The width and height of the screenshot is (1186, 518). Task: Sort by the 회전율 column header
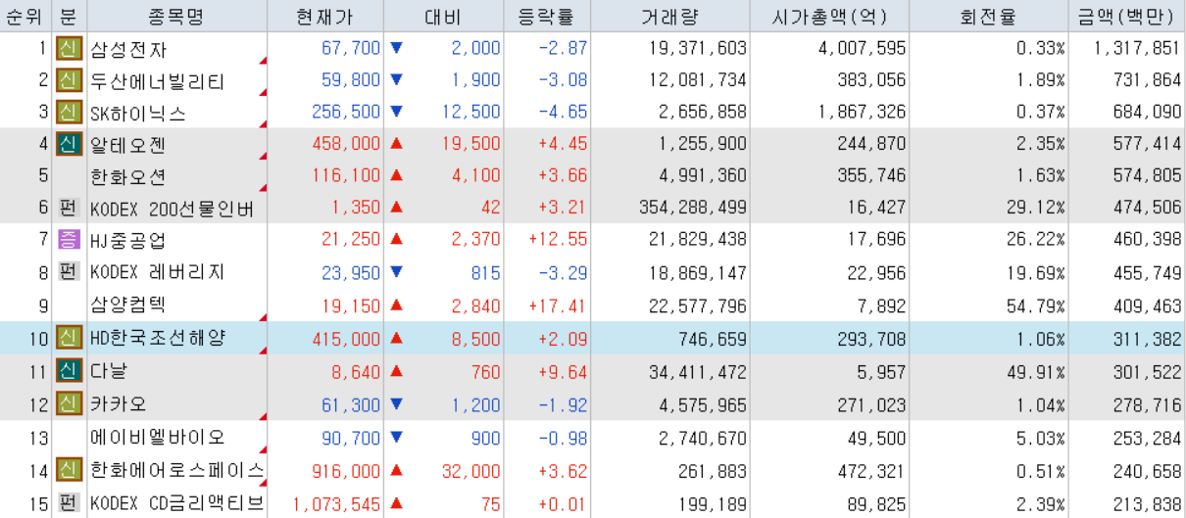coord(988,17)
